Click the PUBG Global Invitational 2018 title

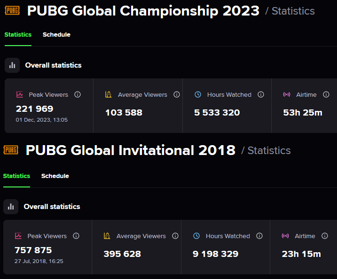point(131,150)
